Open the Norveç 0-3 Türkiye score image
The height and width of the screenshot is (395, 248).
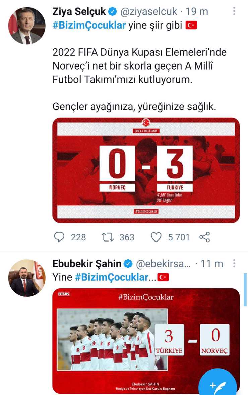coord(146,170)
